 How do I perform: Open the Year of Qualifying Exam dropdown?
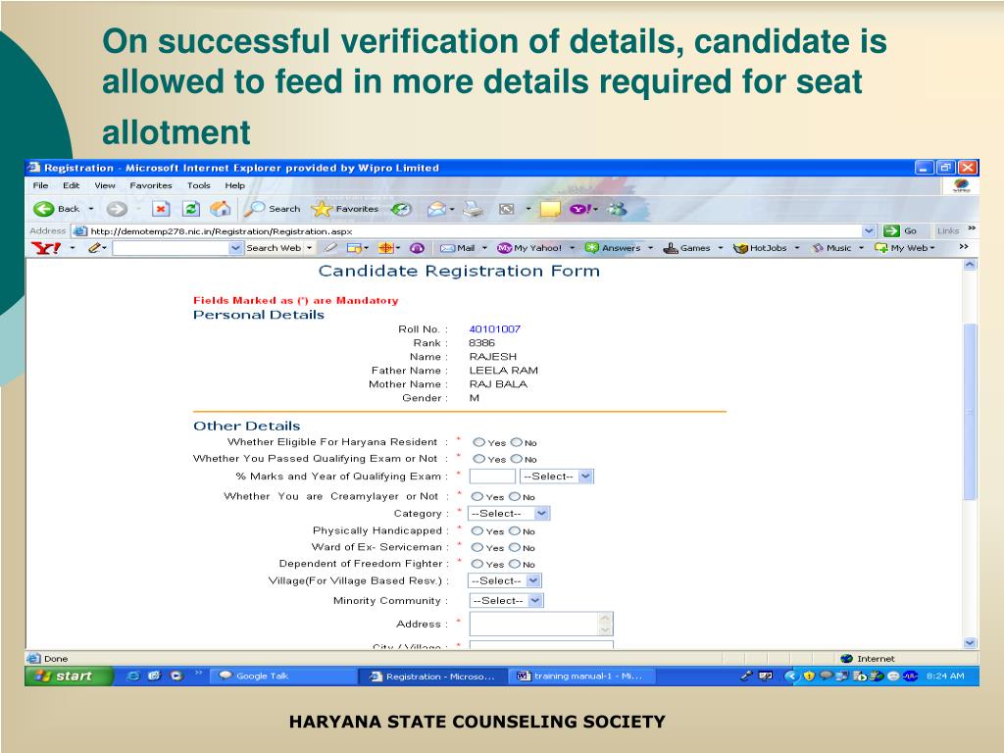(557, 477)
